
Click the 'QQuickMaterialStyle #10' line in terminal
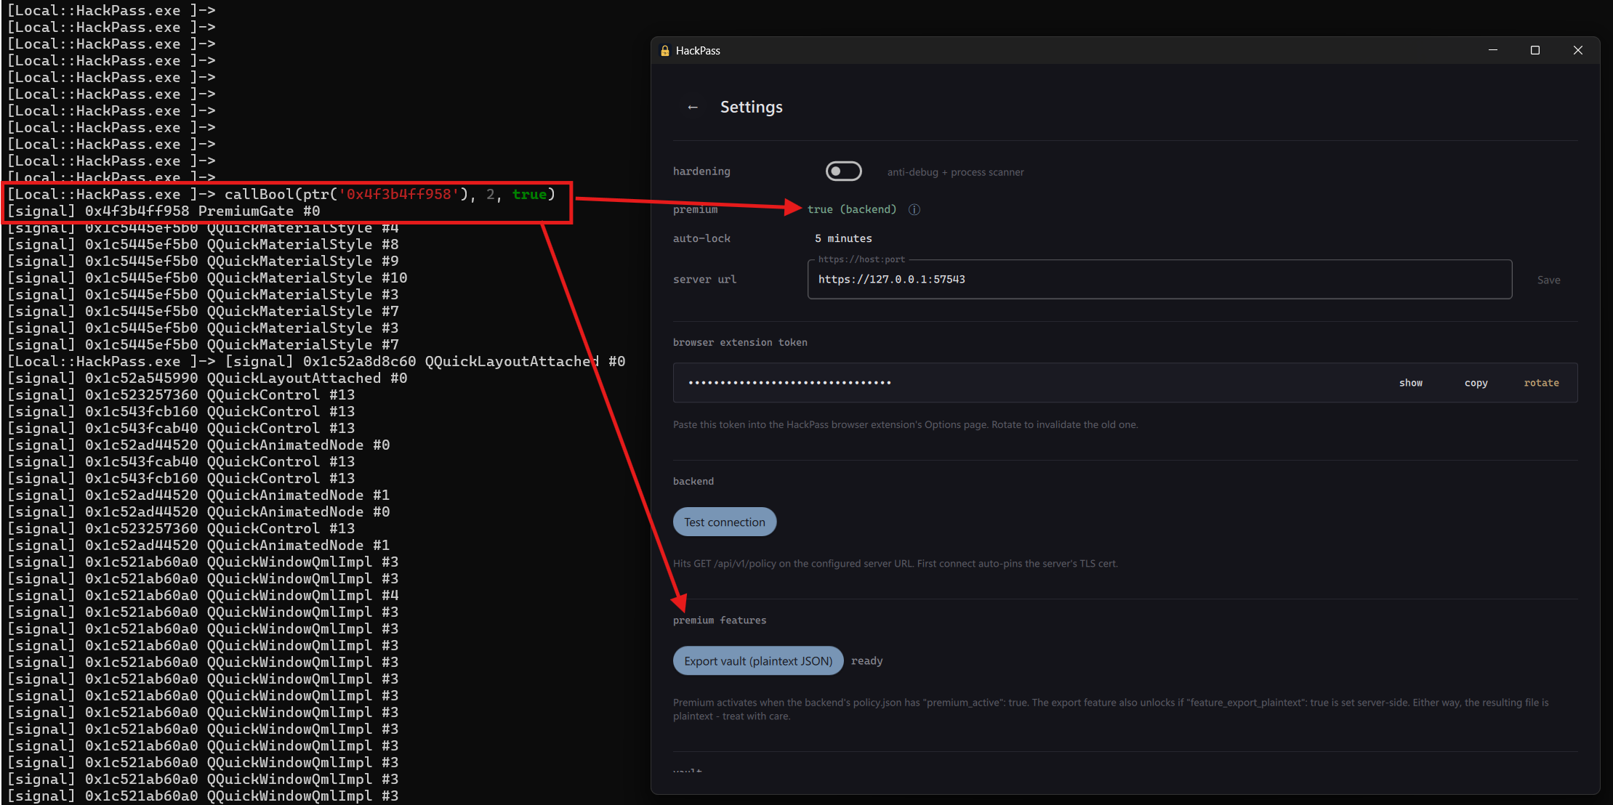click(x=207, y=278)
